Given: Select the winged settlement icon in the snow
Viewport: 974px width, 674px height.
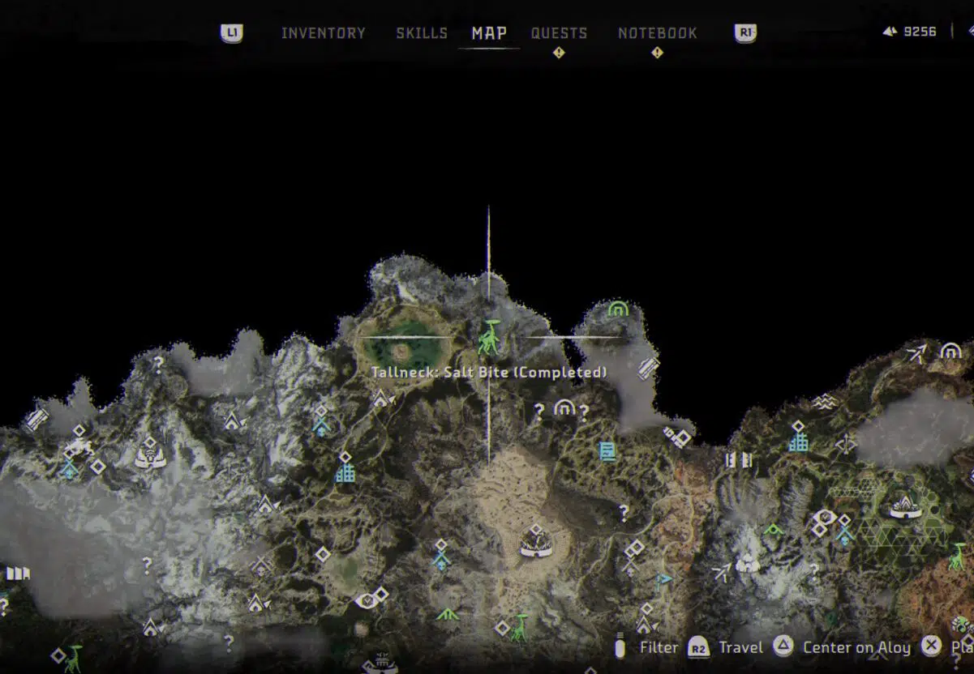Looking at the screenshot, I should pyautogui.click(x=149, y=454).
